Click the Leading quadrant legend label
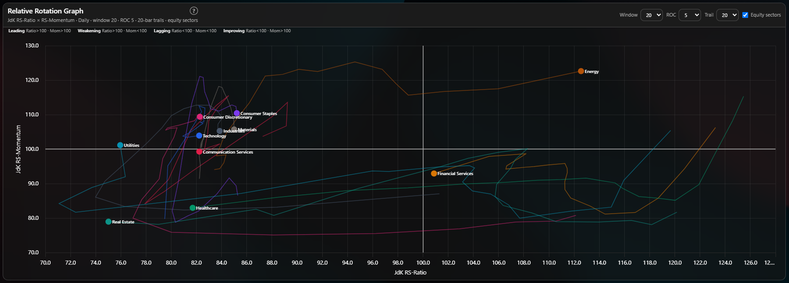The height and width of the screenshot is (283, 789). 39,31
